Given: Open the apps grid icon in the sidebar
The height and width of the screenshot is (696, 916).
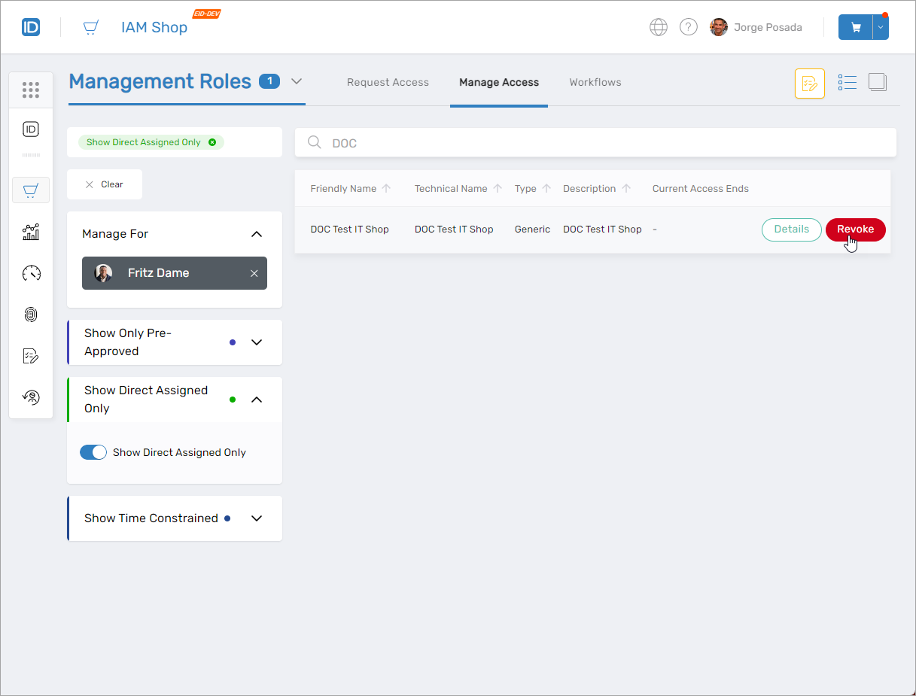Looking at the screenshot, I should click(x=31, y=89).
